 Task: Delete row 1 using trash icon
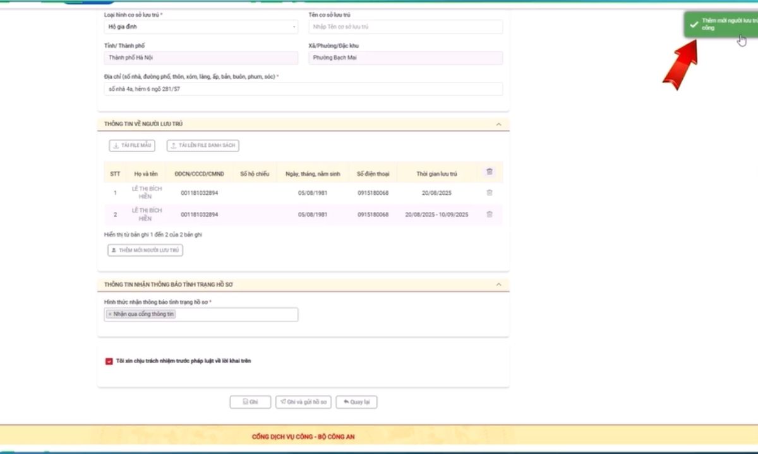490,192
